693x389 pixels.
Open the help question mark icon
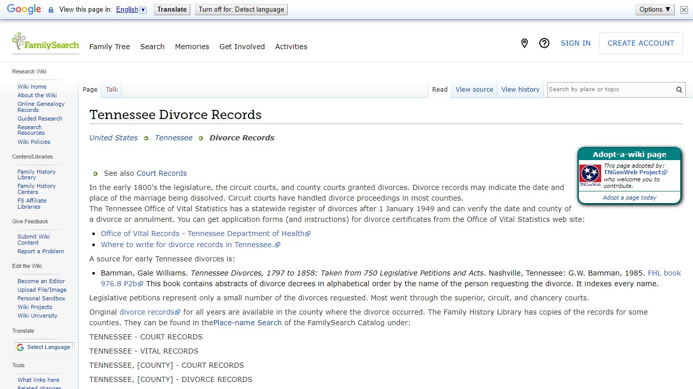pos(544,44)
